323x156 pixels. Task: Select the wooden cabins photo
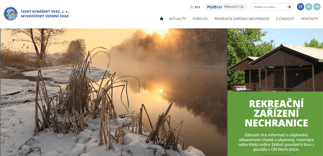point(275,60)
